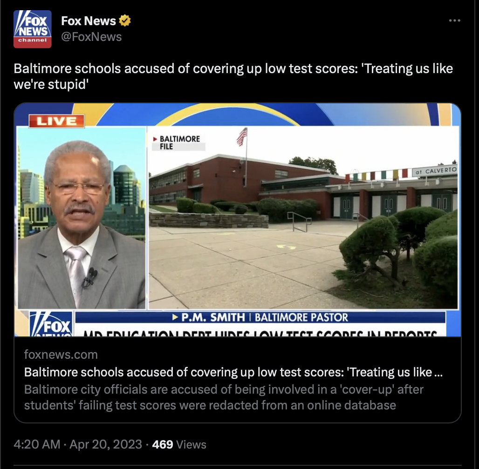This screenshot has width=479, height=469.
Task: Open the school building preview image
Action: point(303,217)
